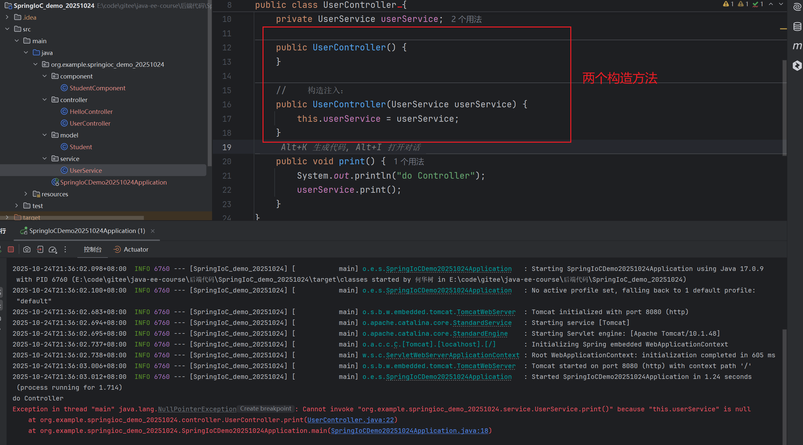Image resolution: width=803 pixels, height=445 pixels.
Task: Click the hexagon lightning sidebar icon
Action: pos(797,65)
